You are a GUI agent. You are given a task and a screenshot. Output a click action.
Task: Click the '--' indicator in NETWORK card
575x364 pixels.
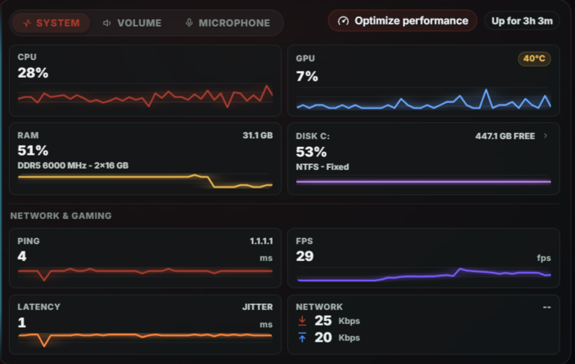547,307
